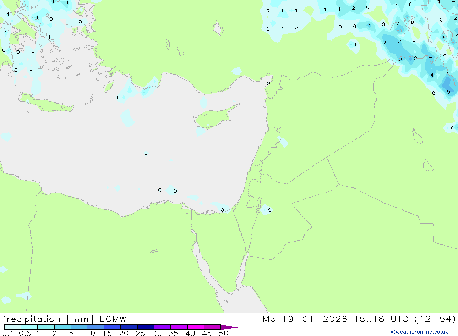Click the '45' legend scale label
Screen dimensions: 458x336
coord(207,333)
